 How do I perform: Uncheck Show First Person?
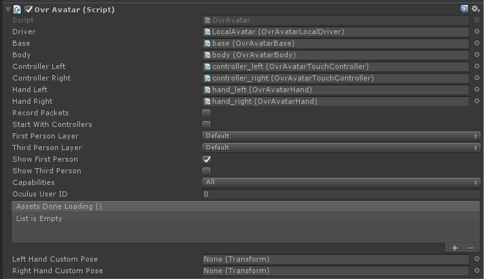[x=206, y=159]
